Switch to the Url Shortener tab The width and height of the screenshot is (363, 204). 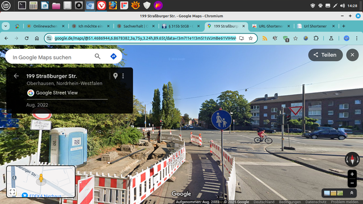[x=316, y=26]
